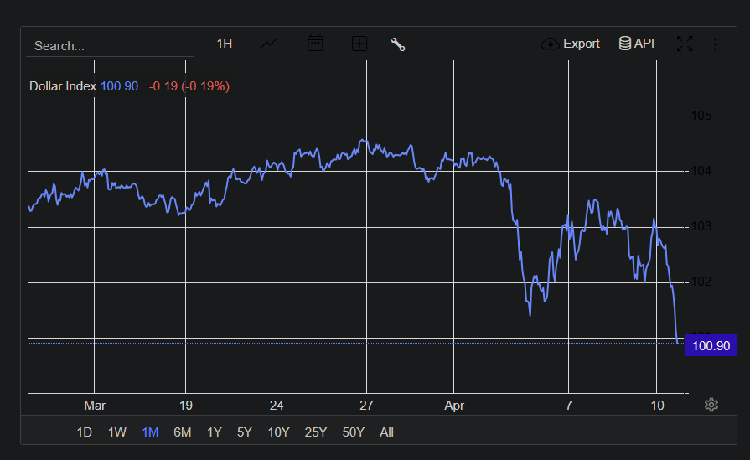Select the 50Y time range
This screenshot has height=460, width=750.
click(353, 432)
